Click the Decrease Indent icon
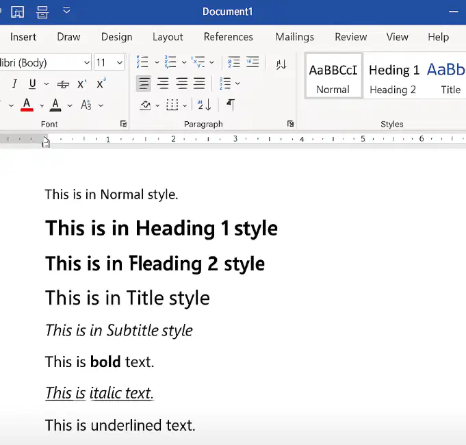The image size is (466, 445). 234,62
